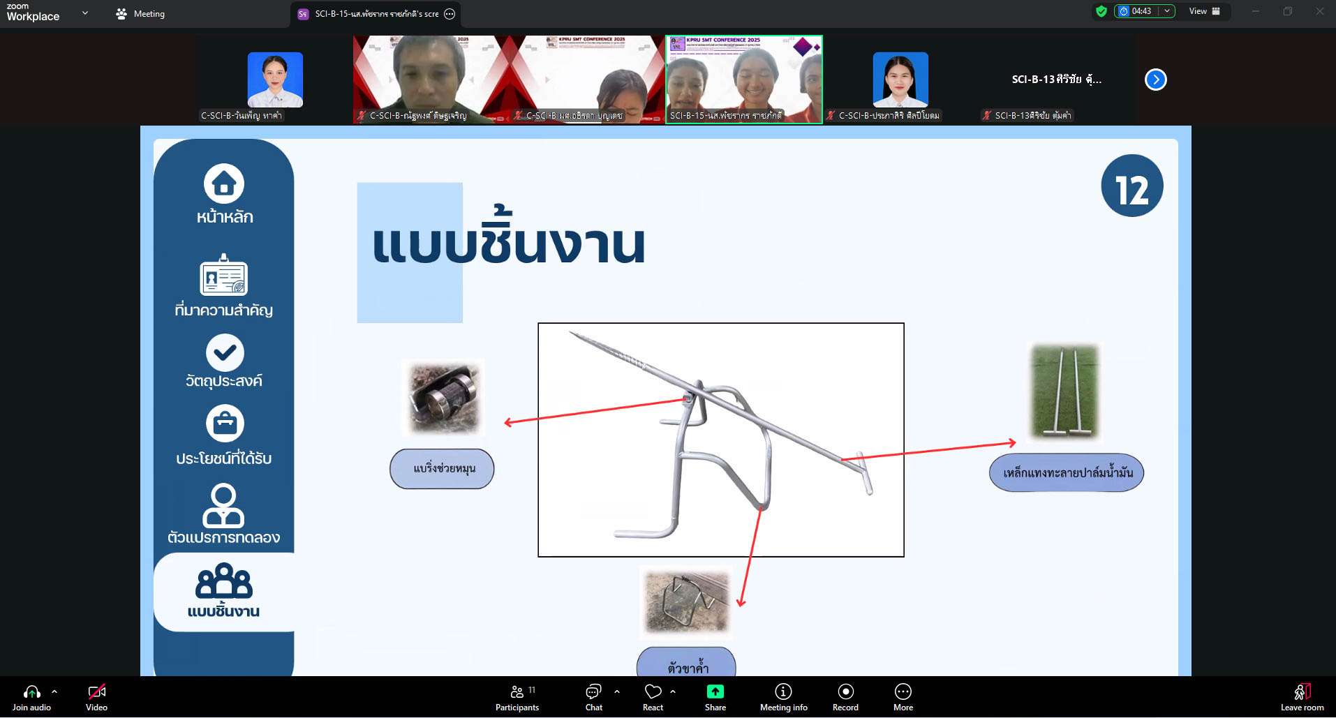Open the Zoom Workplace dropdown
The image size is (1336, 718).
[85, 13]
